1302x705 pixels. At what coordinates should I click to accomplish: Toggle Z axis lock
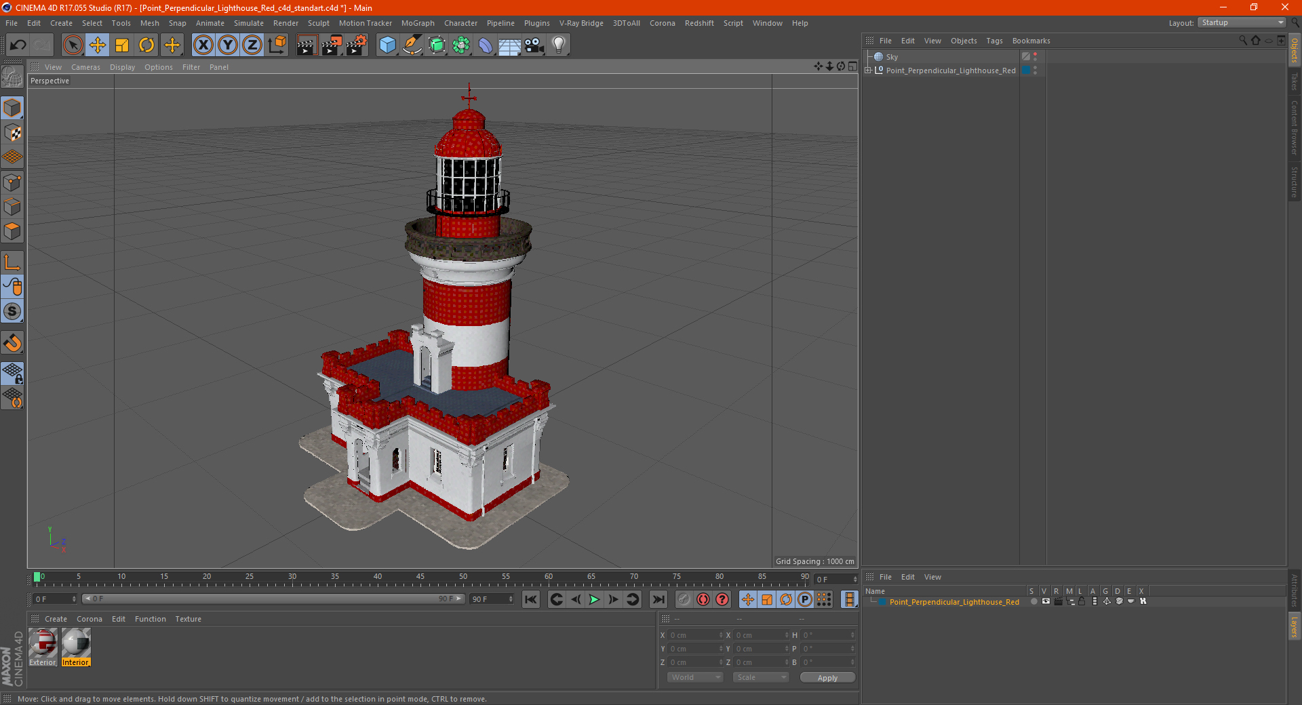252,45
